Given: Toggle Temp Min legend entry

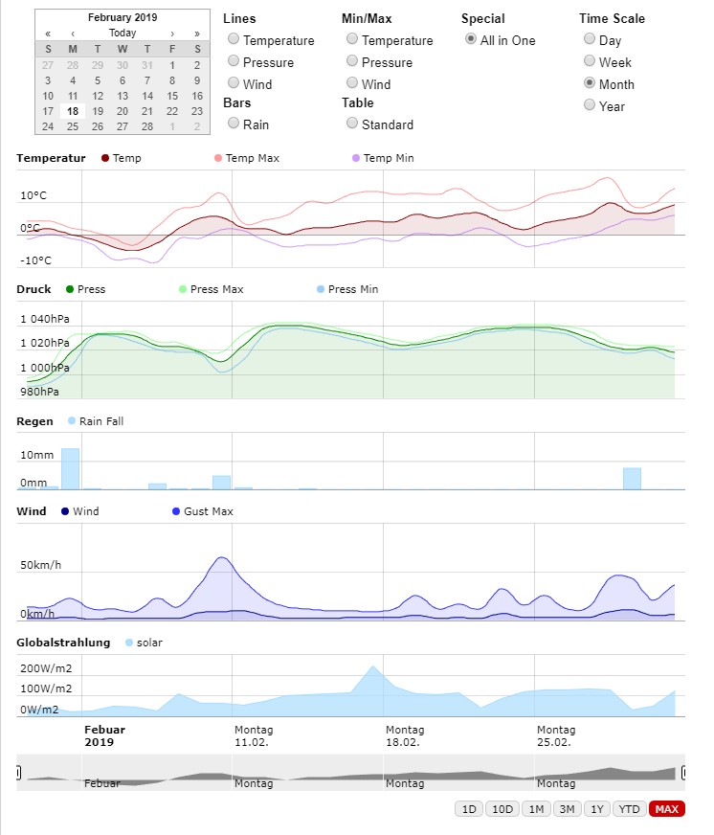Looking at the screenshot, I should [x=383, y=158].
